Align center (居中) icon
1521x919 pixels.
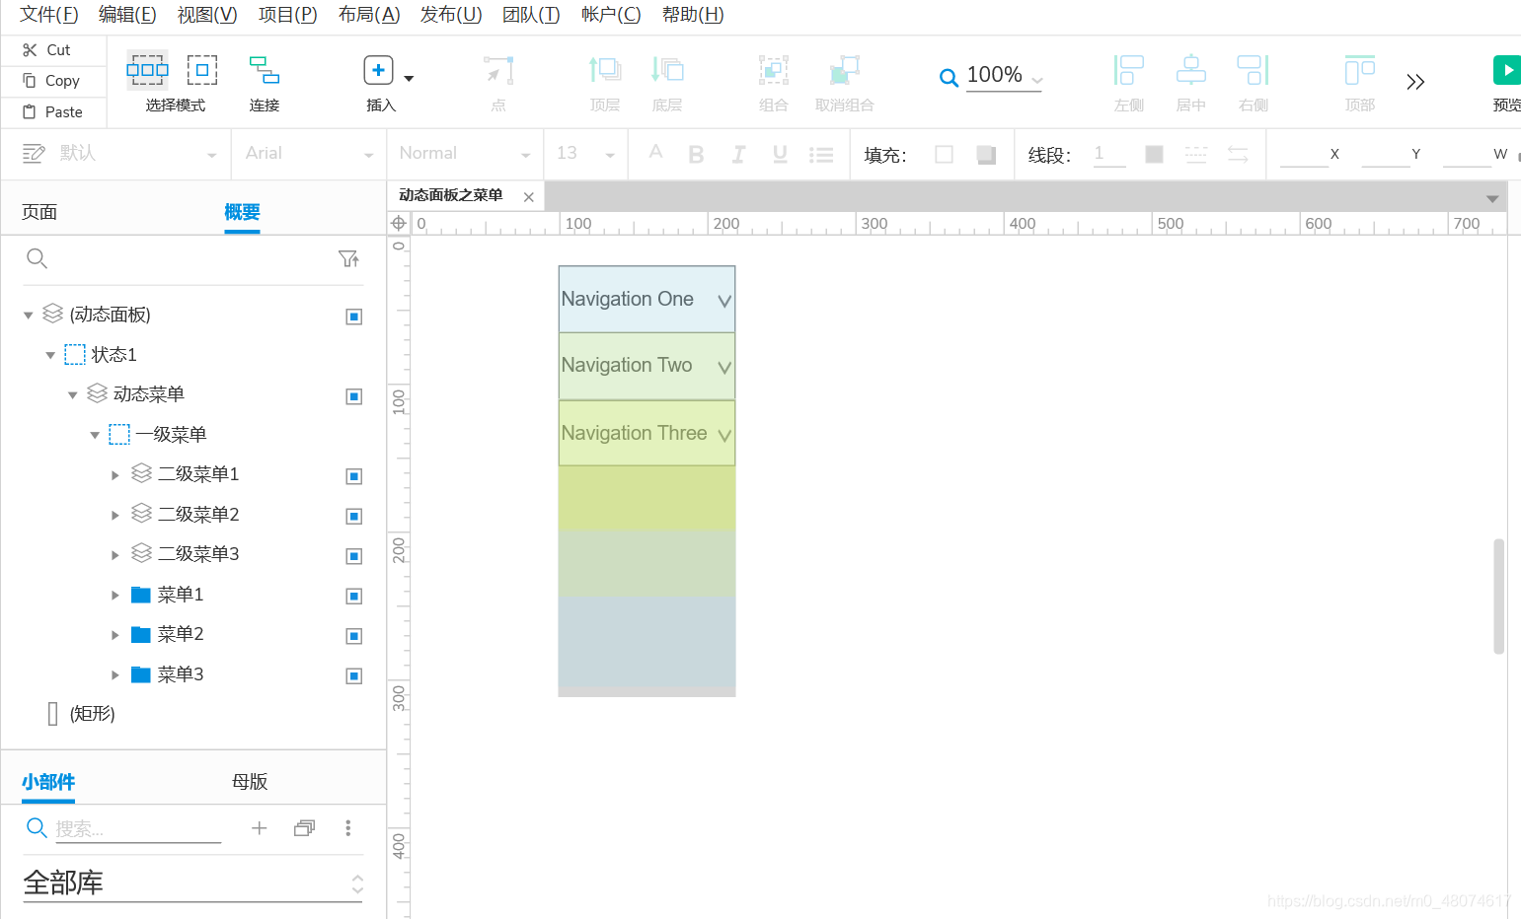click(x=1191, y=70)
